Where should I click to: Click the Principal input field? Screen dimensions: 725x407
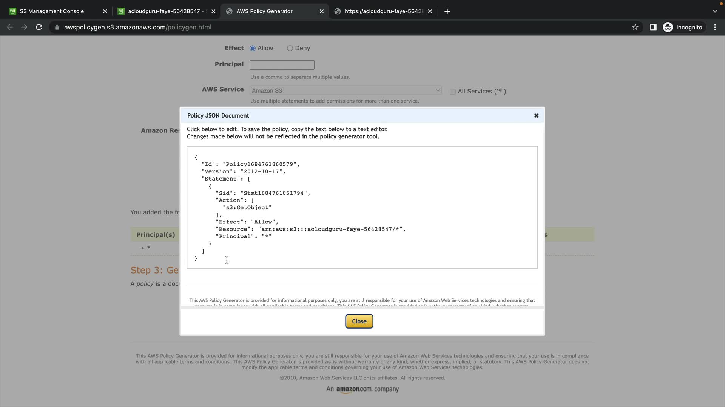(x=282, y=65)
